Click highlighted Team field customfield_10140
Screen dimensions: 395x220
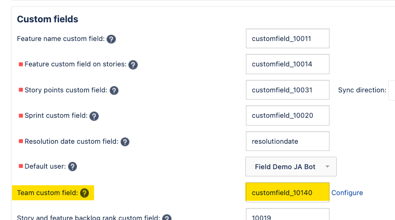click(x=287, y=192)
